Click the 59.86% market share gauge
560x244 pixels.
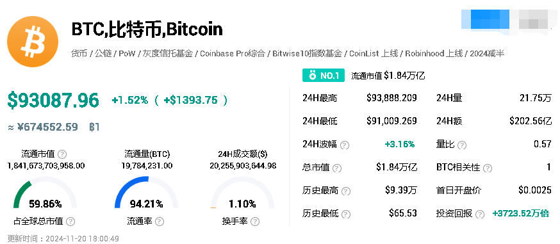pyautogui.click(x=45, y=193)
